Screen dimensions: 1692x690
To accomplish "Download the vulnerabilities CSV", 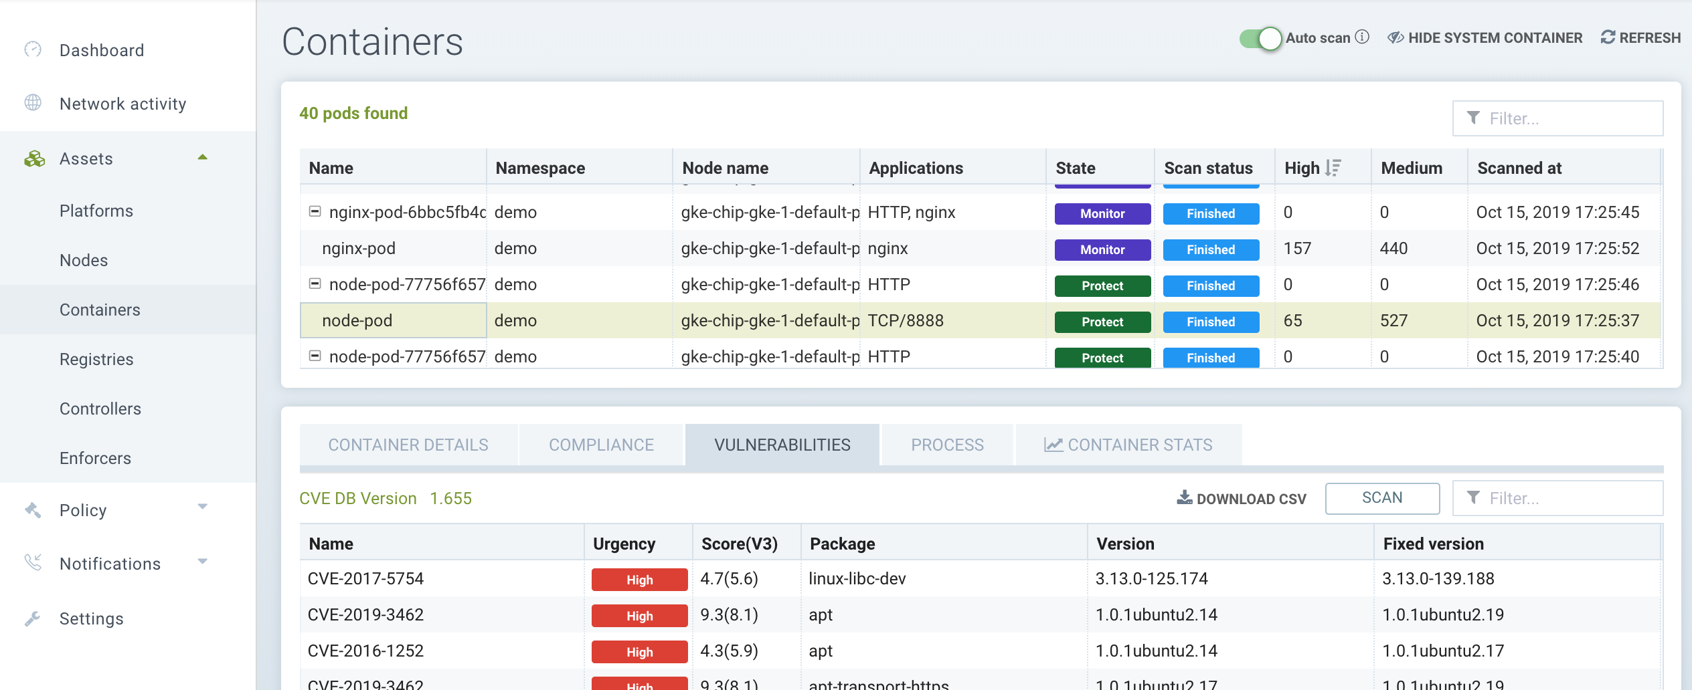I will click(1242, 499).
